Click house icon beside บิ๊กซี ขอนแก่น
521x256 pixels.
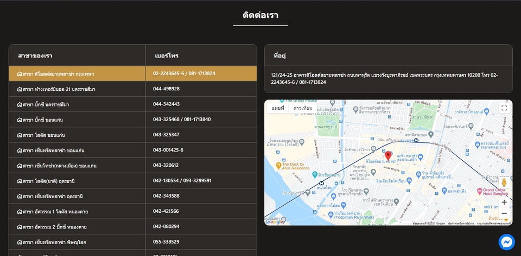tap(20, 120)
